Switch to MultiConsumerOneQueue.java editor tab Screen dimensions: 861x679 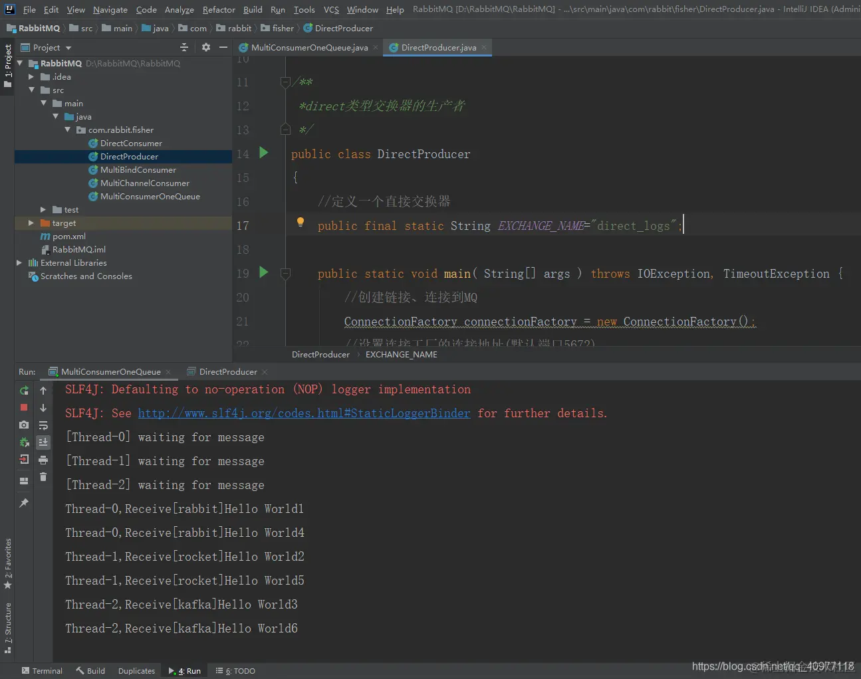pyautogui.click(x=309, y=48)
